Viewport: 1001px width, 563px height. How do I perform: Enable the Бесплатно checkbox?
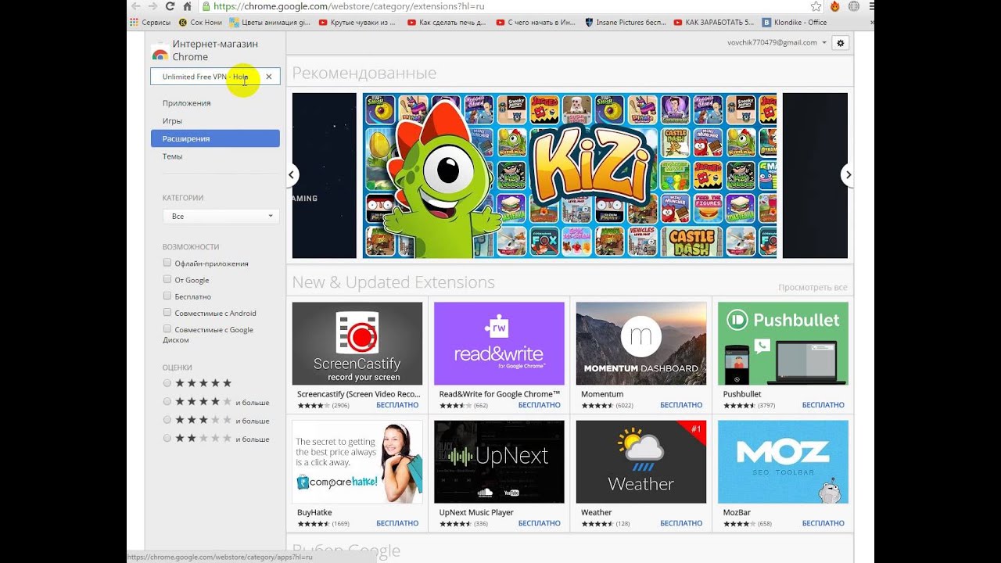(167, 296)
